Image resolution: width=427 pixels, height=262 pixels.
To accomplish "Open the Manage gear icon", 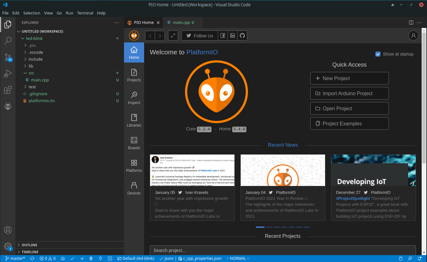I will pyautogui.click(x=8, y=246).
